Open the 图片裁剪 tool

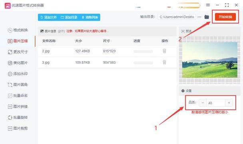point(18,128)
